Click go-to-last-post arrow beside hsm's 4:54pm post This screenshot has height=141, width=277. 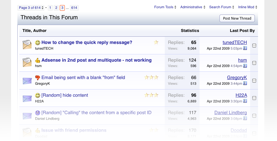tap(245, 66)
